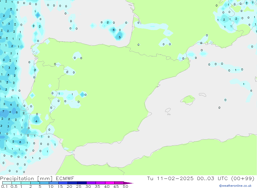Click the legend arrow tip above 50 mm
Image resolution: width=257 pixels, height=188 pixels.
(x=128, y=183)
